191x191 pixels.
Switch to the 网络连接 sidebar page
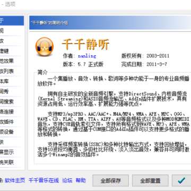(12, 112)
